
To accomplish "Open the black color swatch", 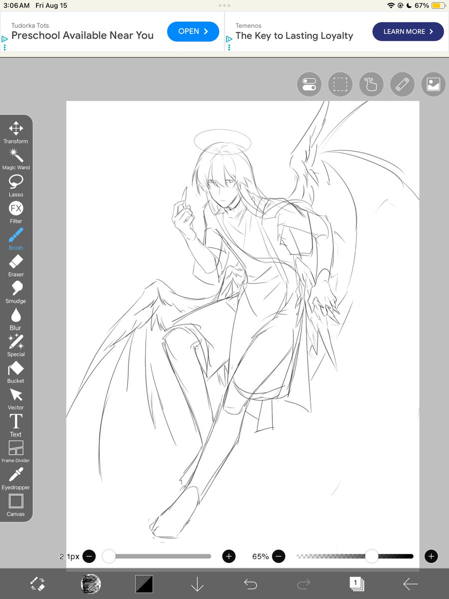I will [144, 584].
